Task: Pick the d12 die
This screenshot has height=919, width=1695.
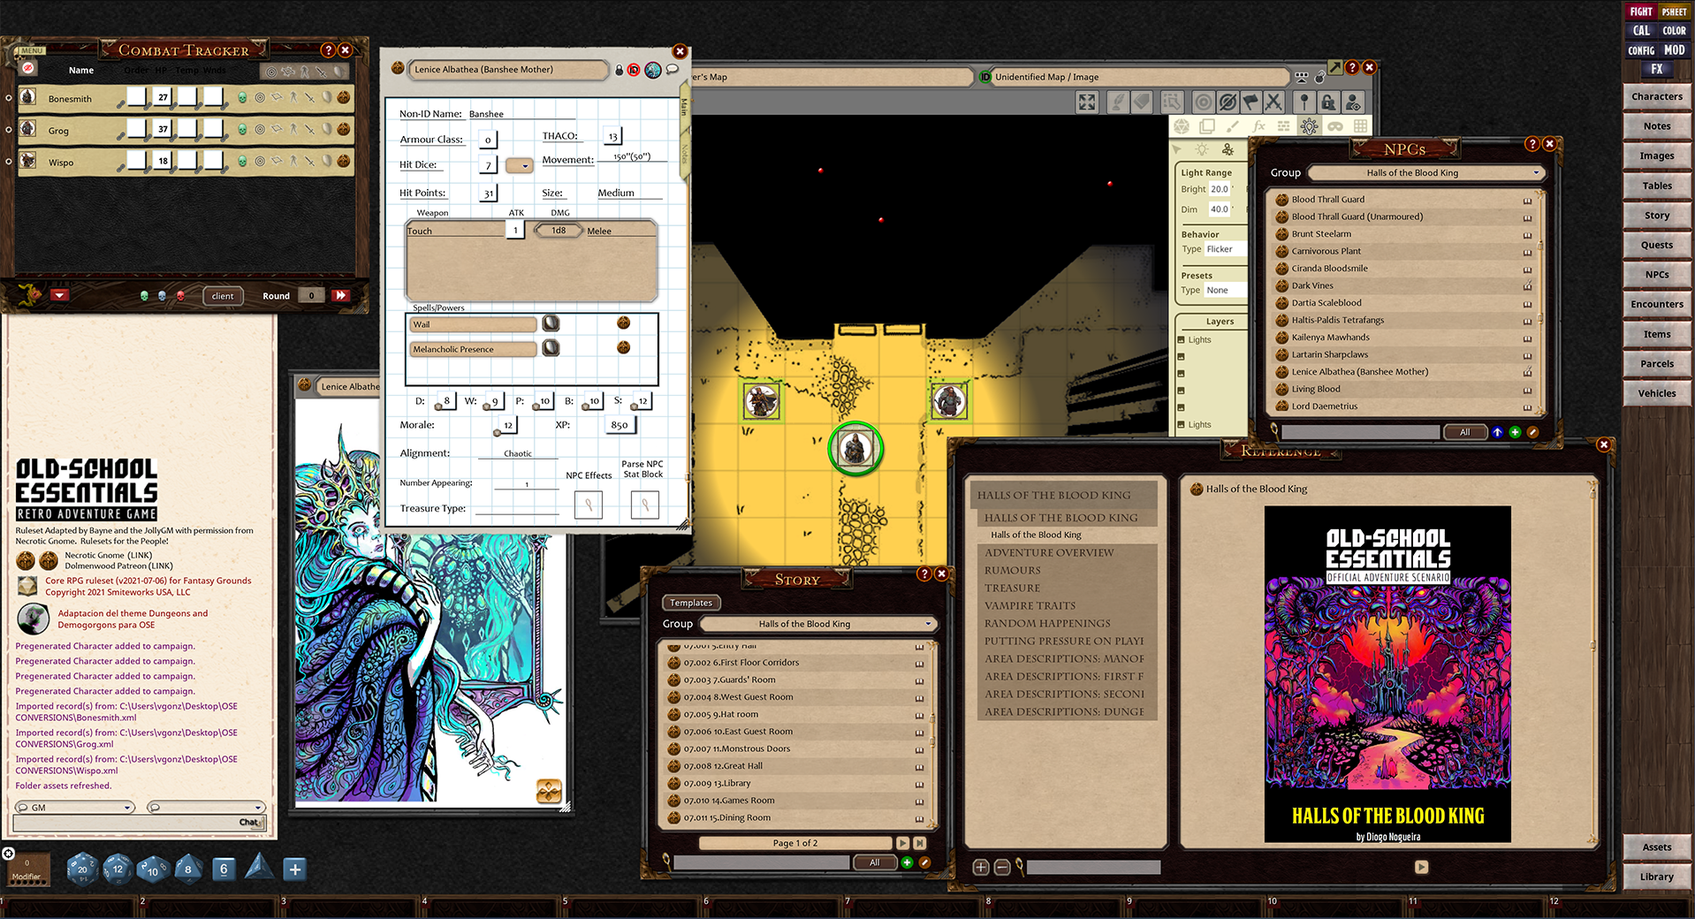Action: point(118,869)
